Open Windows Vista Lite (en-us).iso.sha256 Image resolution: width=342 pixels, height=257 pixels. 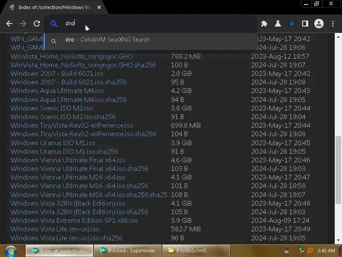tap(67, 238)
